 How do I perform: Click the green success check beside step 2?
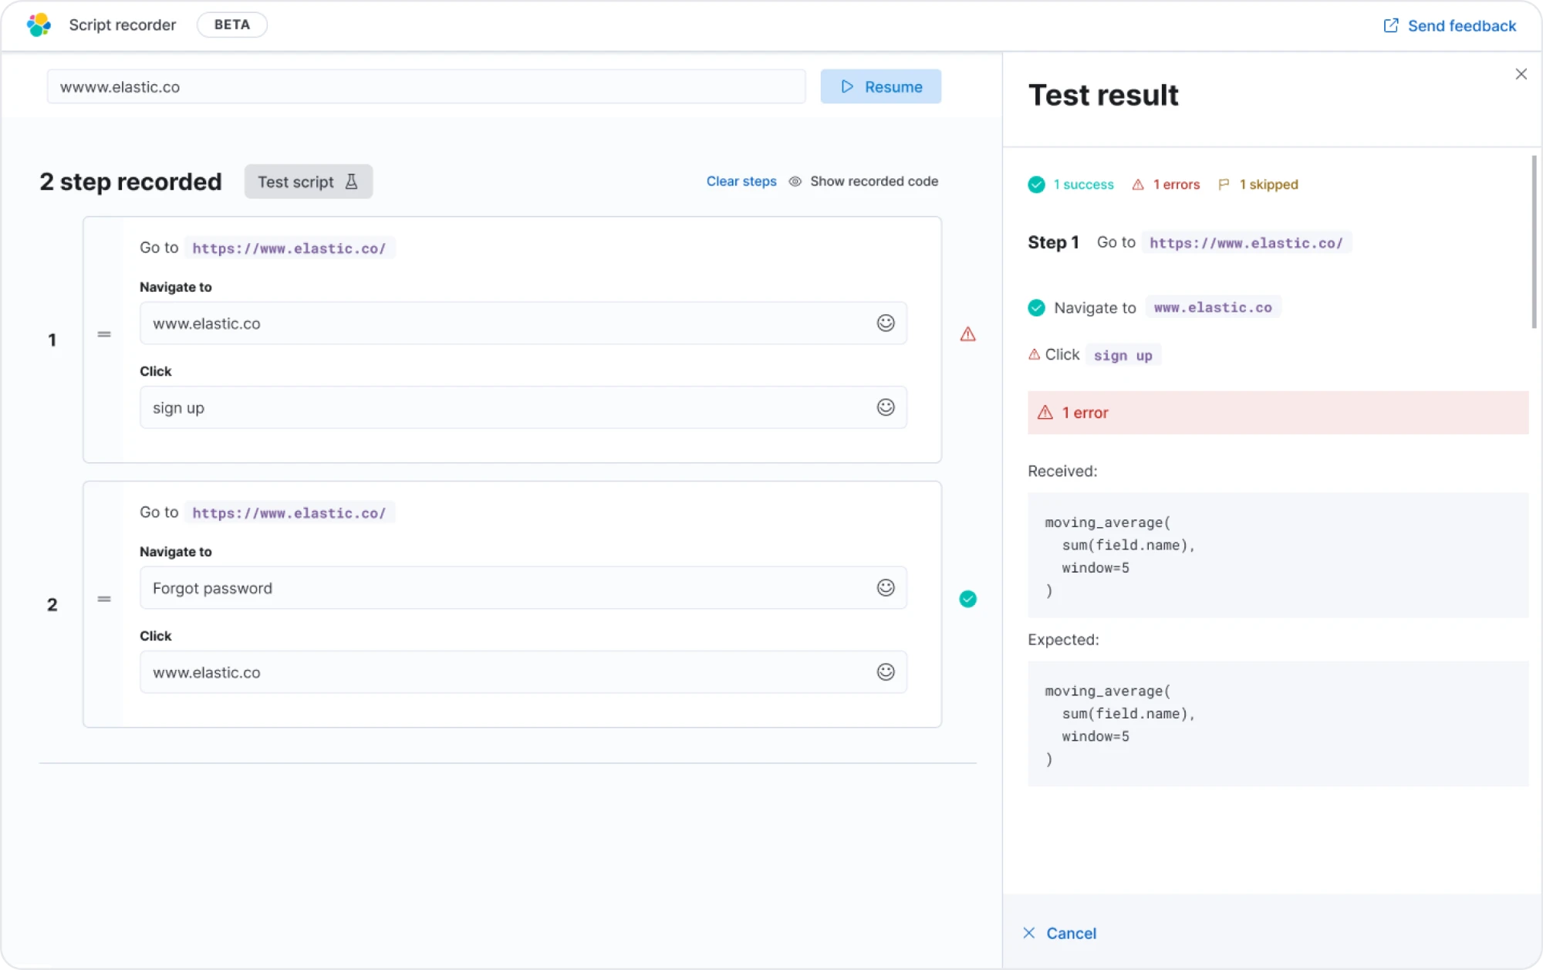(967, 599)
